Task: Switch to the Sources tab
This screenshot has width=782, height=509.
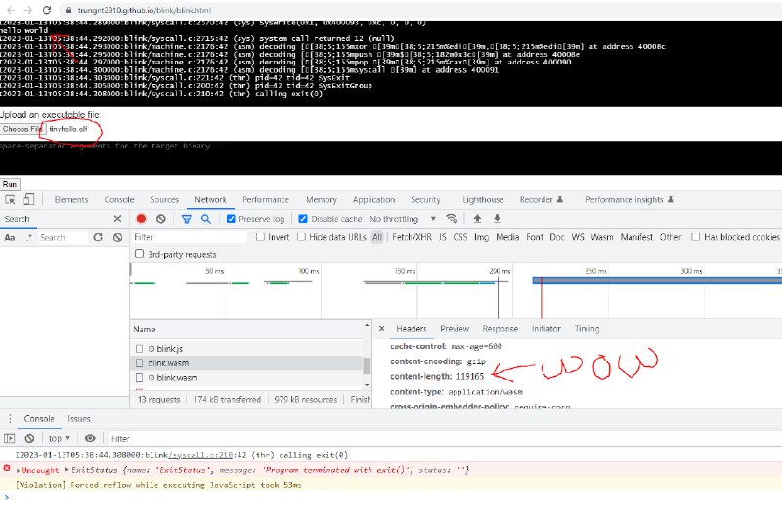Action: (x=164, y=200)
